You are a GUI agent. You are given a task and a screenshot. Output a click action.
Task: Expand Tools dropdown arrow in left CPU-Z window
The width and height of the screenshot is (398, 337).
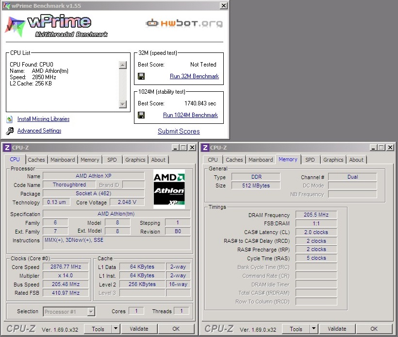point(116,329)
